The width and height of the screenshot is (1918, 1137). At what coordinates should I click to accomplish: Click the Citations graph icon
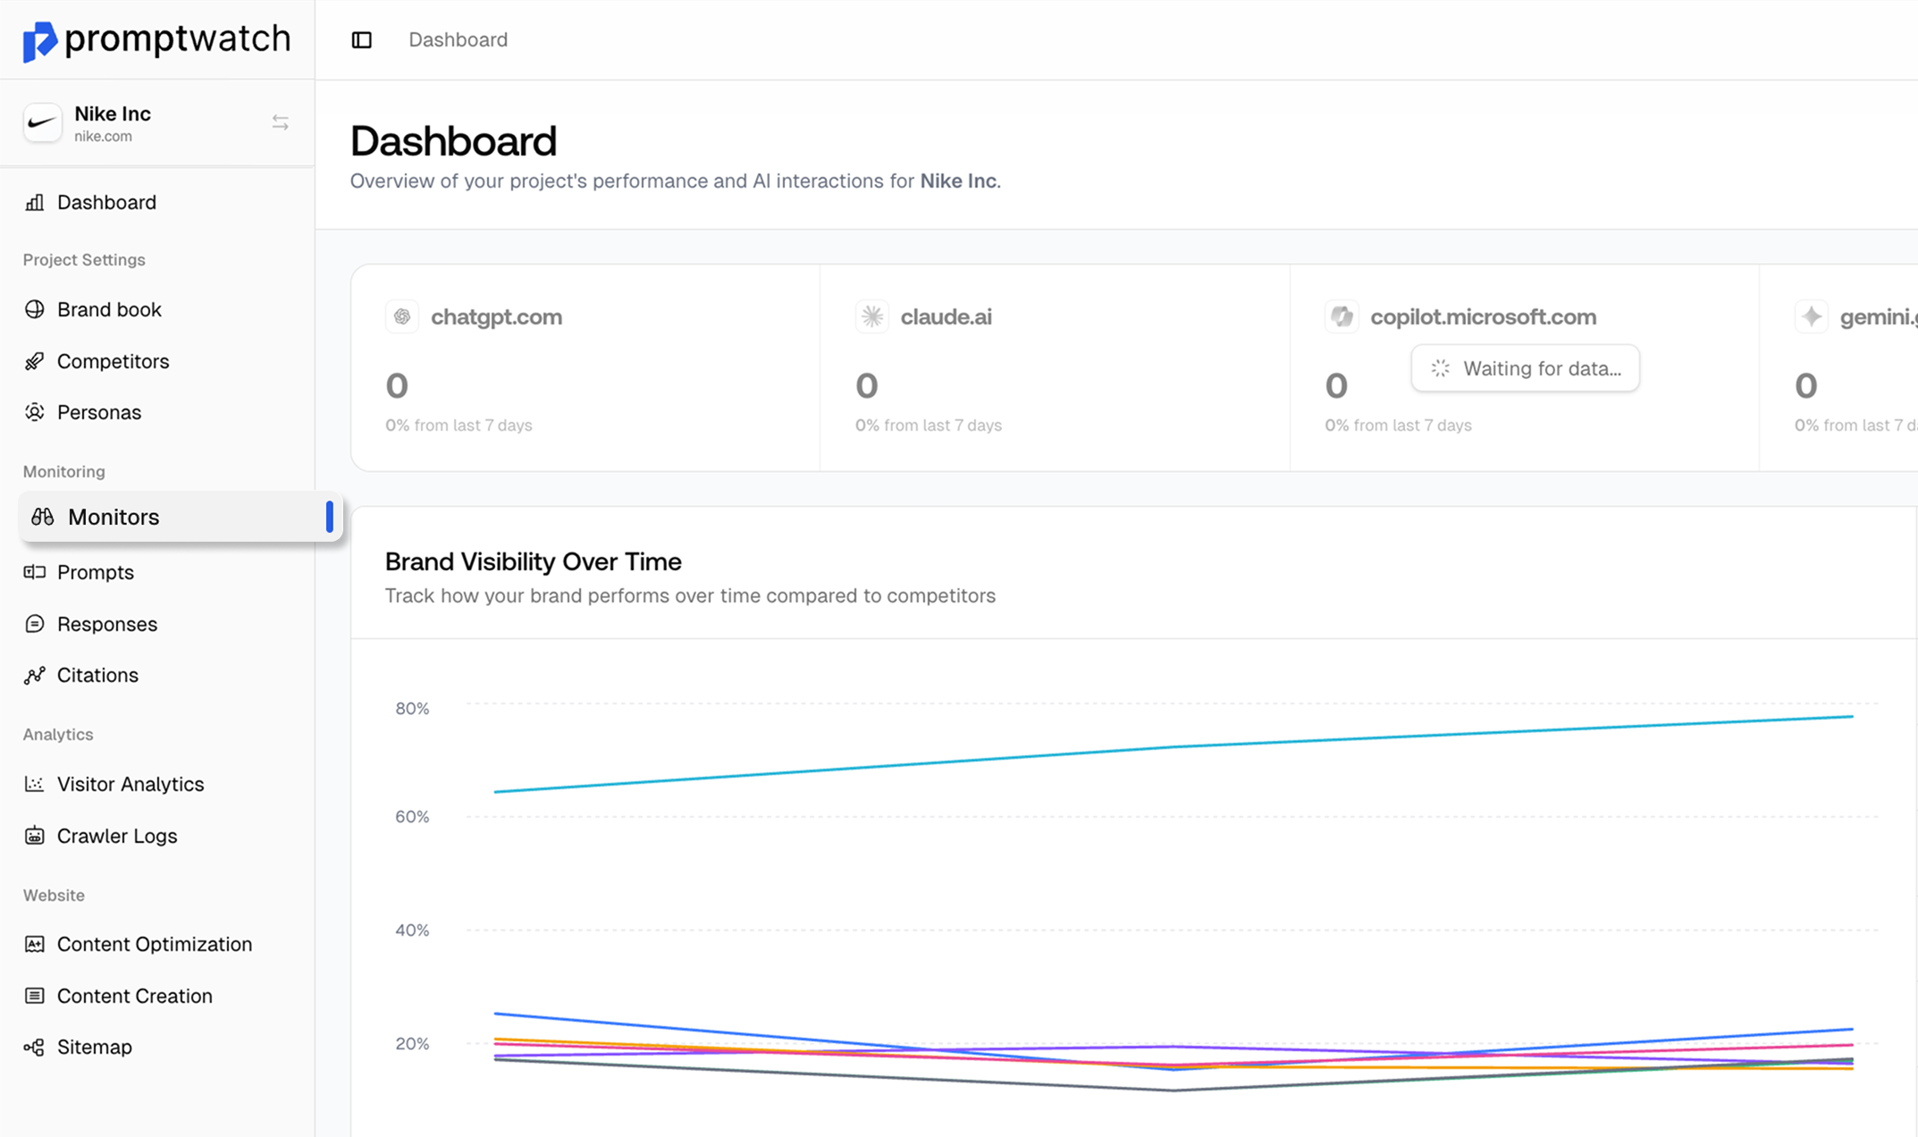[x=35, y=676]
